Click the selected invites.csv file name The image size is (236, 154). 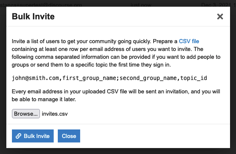click(55, 114)
